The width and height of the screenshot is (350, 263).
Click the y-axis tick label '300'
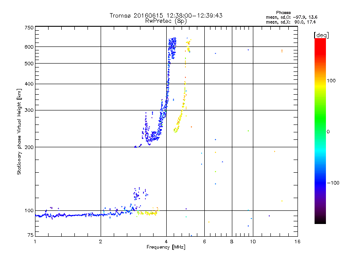click(29, 110)
